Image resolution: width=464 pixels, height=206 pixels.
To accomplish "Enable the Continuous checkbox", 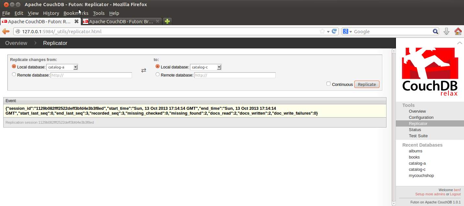I will pyautogui.click(x=328, y=84).
